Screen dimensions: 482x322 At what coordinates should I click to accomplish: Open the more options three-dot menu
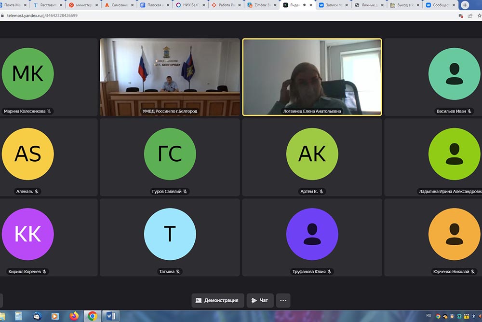tap(283, 300)
